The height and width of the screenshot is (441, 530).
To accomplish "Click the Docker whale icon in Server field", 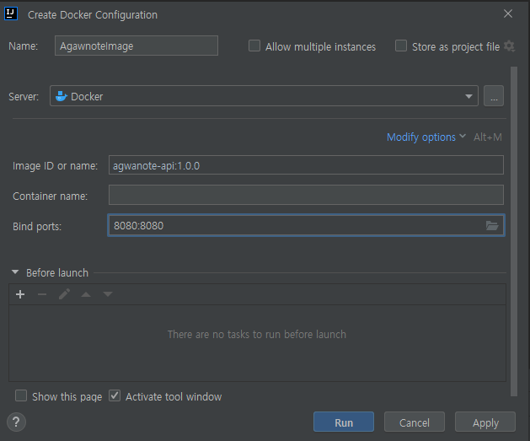I will pyautogui.click(x=61, y=96).
